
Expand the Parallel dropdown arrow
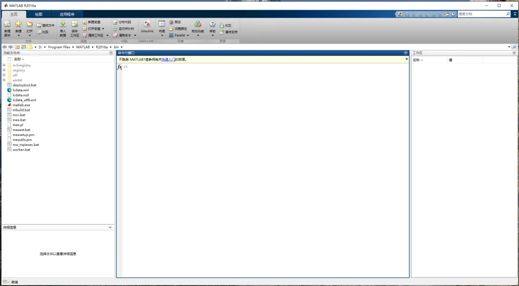(x=188, y=36)
